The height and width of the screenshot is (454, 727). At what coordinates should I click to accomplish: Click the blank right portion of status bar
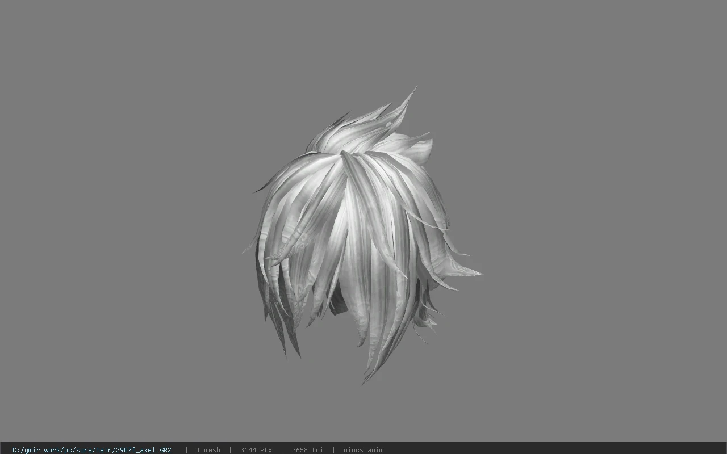(557, 449)
